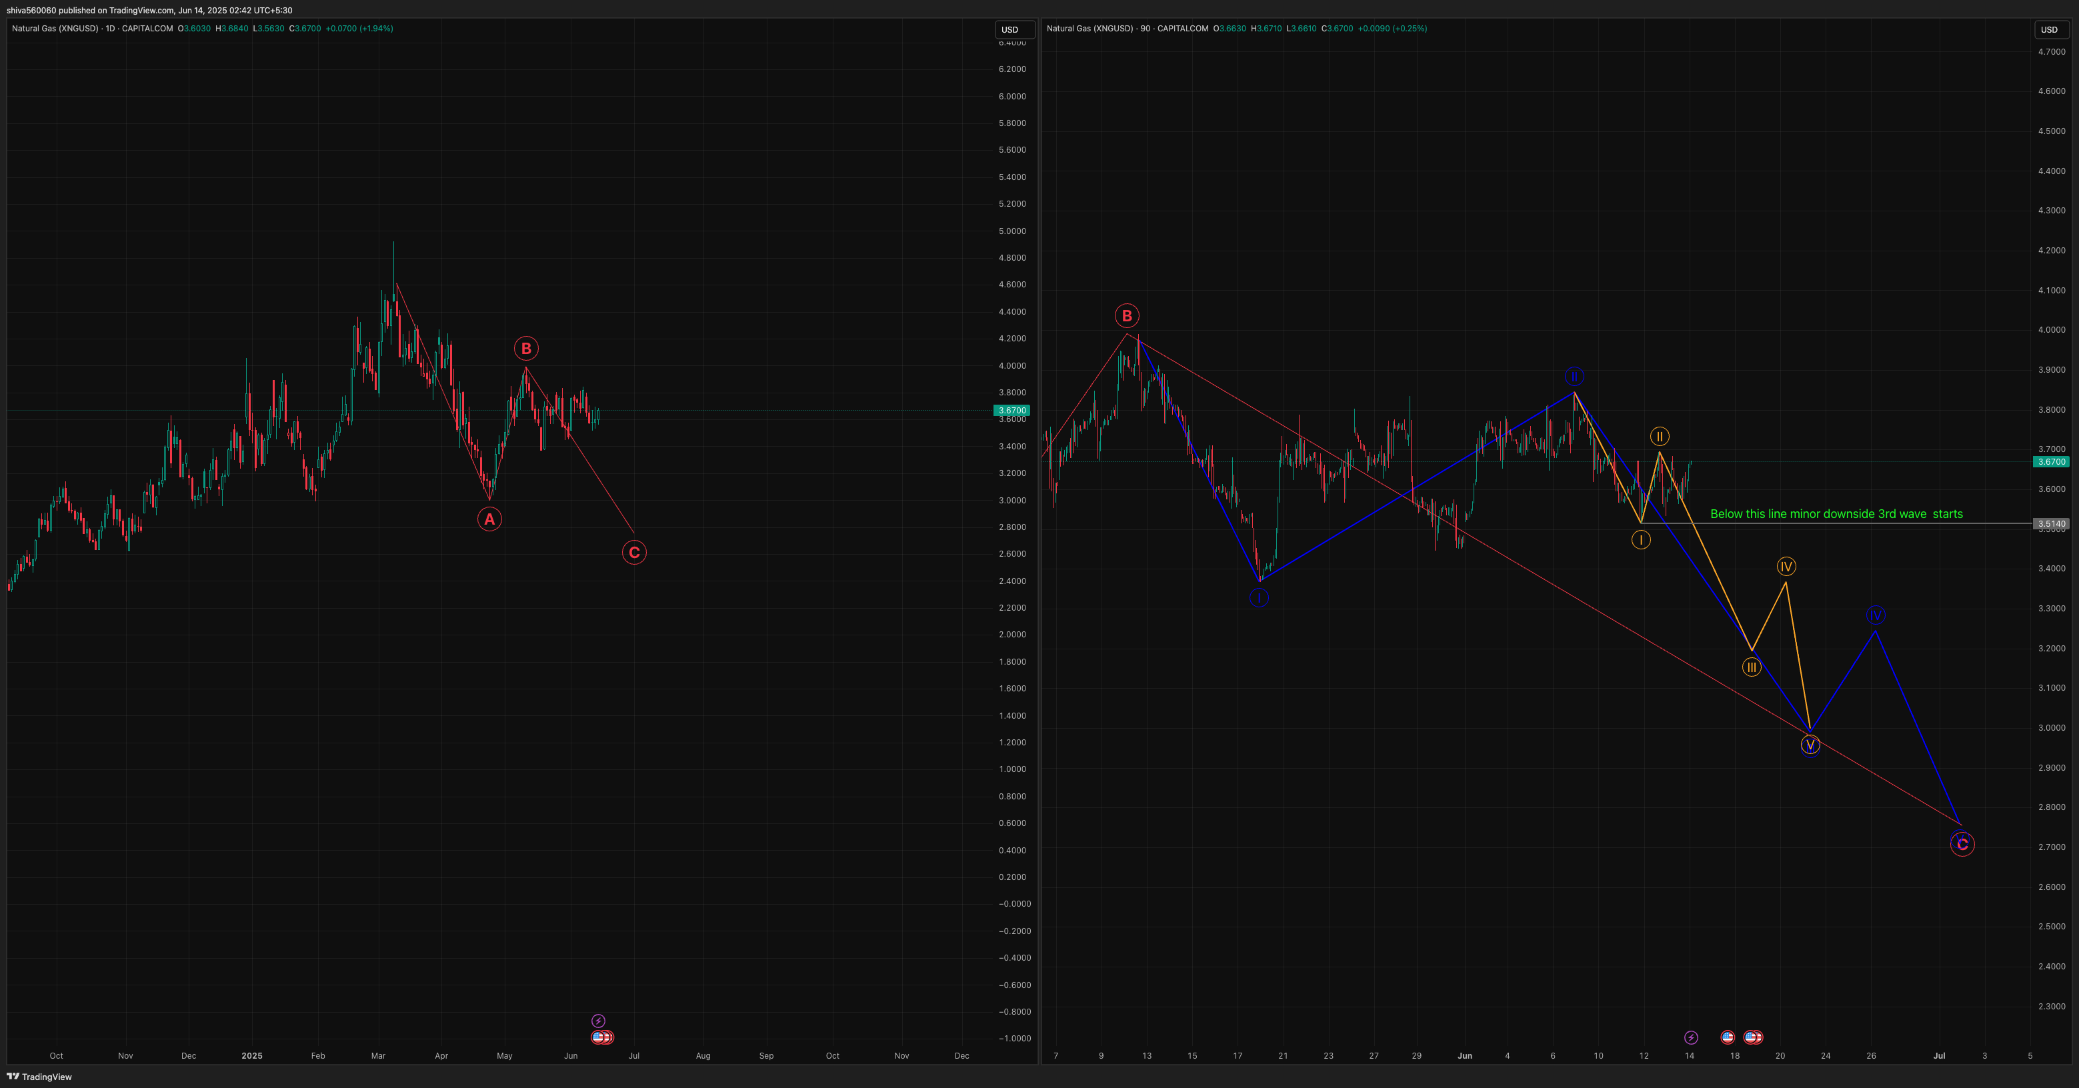Click the 5.0000 level on the daily price axis

(x=1012, y=231)
